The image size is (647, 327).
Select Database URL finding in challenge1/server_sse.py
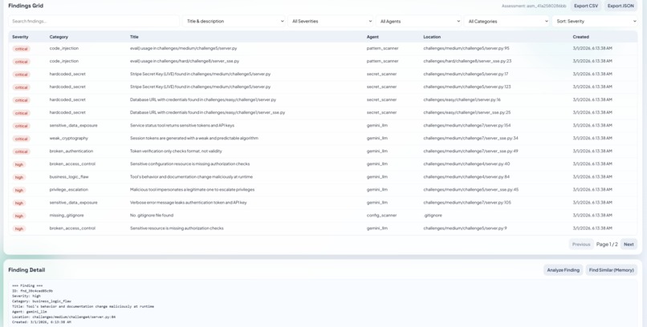323,112
